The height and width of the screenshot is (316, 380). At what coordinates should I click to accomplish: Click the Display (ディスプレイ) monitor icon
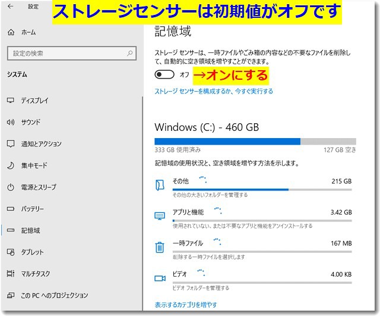10,101
